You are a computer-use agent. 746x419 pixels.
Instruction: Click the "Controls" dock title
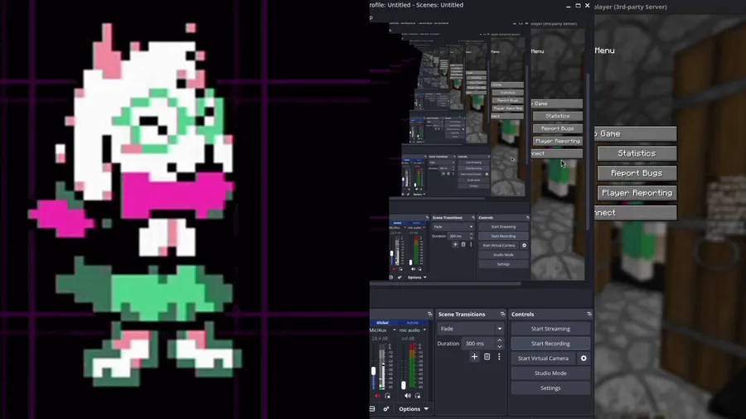point(522,314)
